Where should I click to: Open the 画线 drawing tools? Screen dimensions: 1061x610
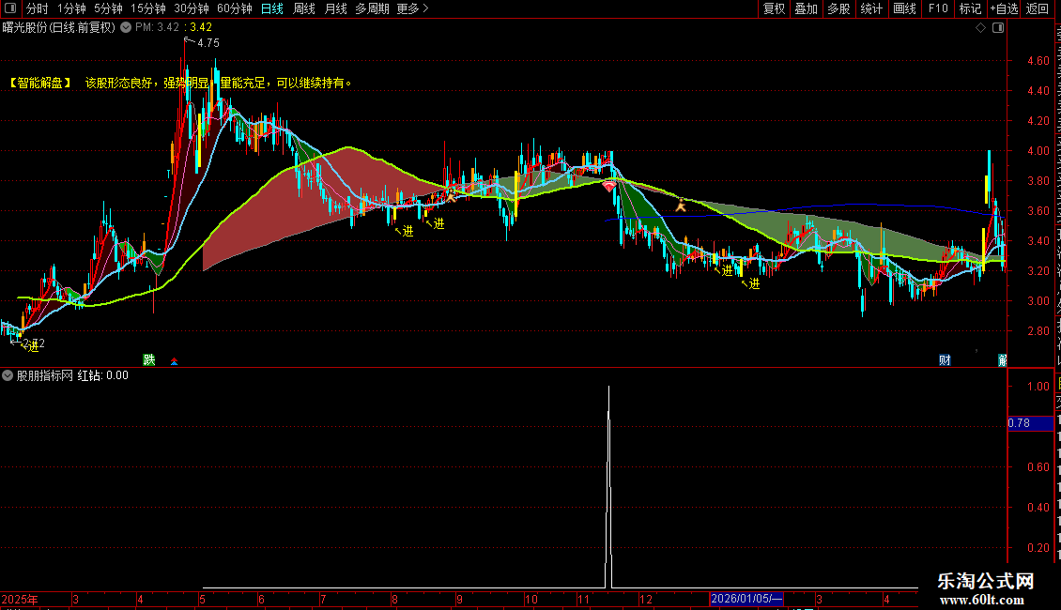pyautogui.click(x=904, y=8)
